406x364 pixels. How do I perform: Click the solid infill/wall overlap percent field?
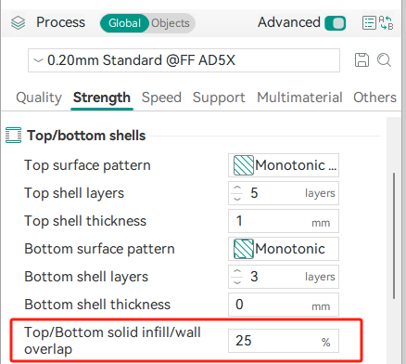click(284, 341)
